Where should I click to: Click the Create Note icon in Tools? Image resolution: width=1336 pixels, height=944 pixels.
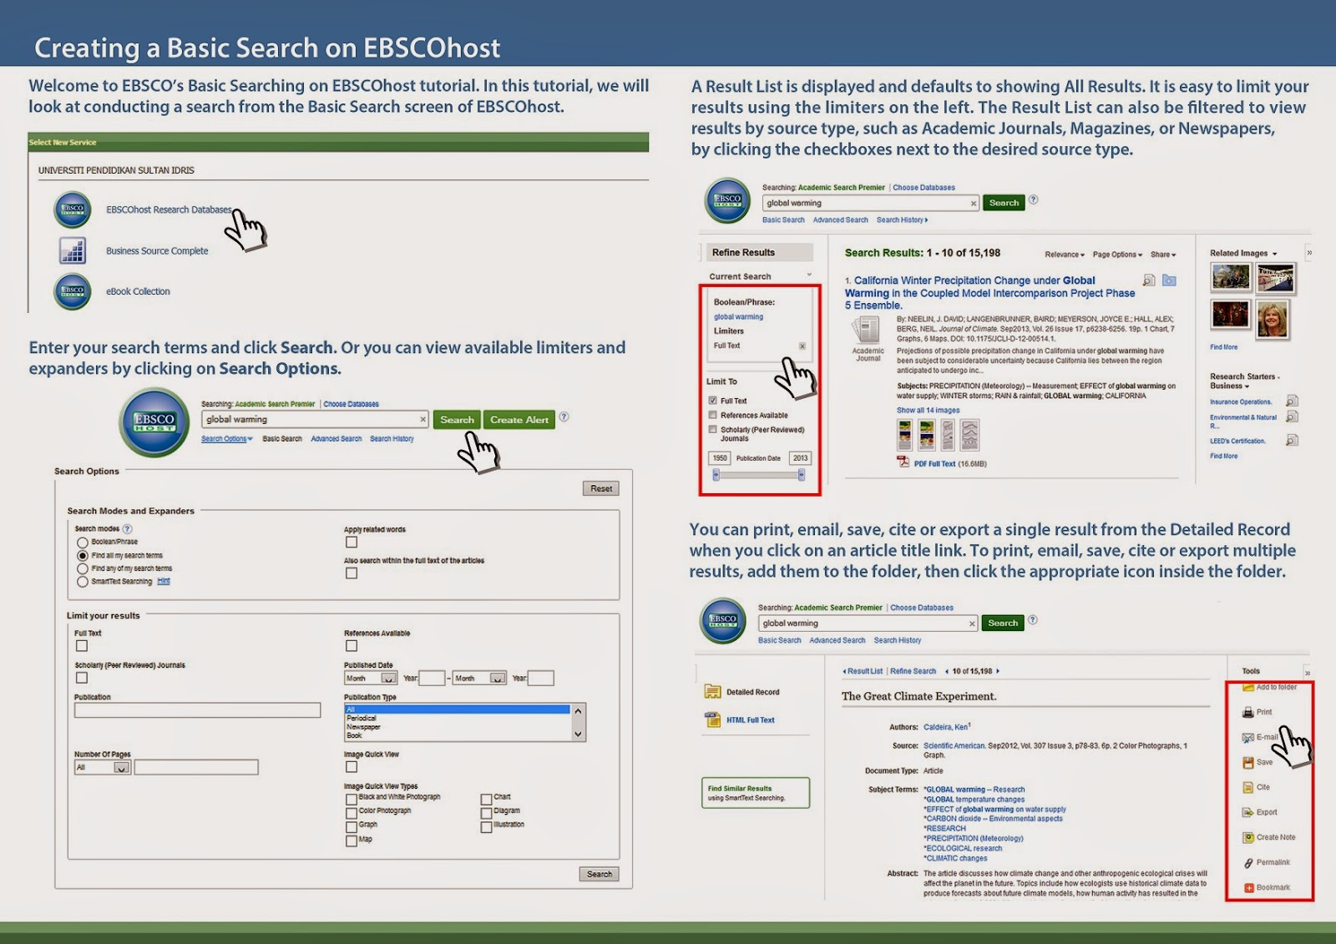pos(1248,837)
